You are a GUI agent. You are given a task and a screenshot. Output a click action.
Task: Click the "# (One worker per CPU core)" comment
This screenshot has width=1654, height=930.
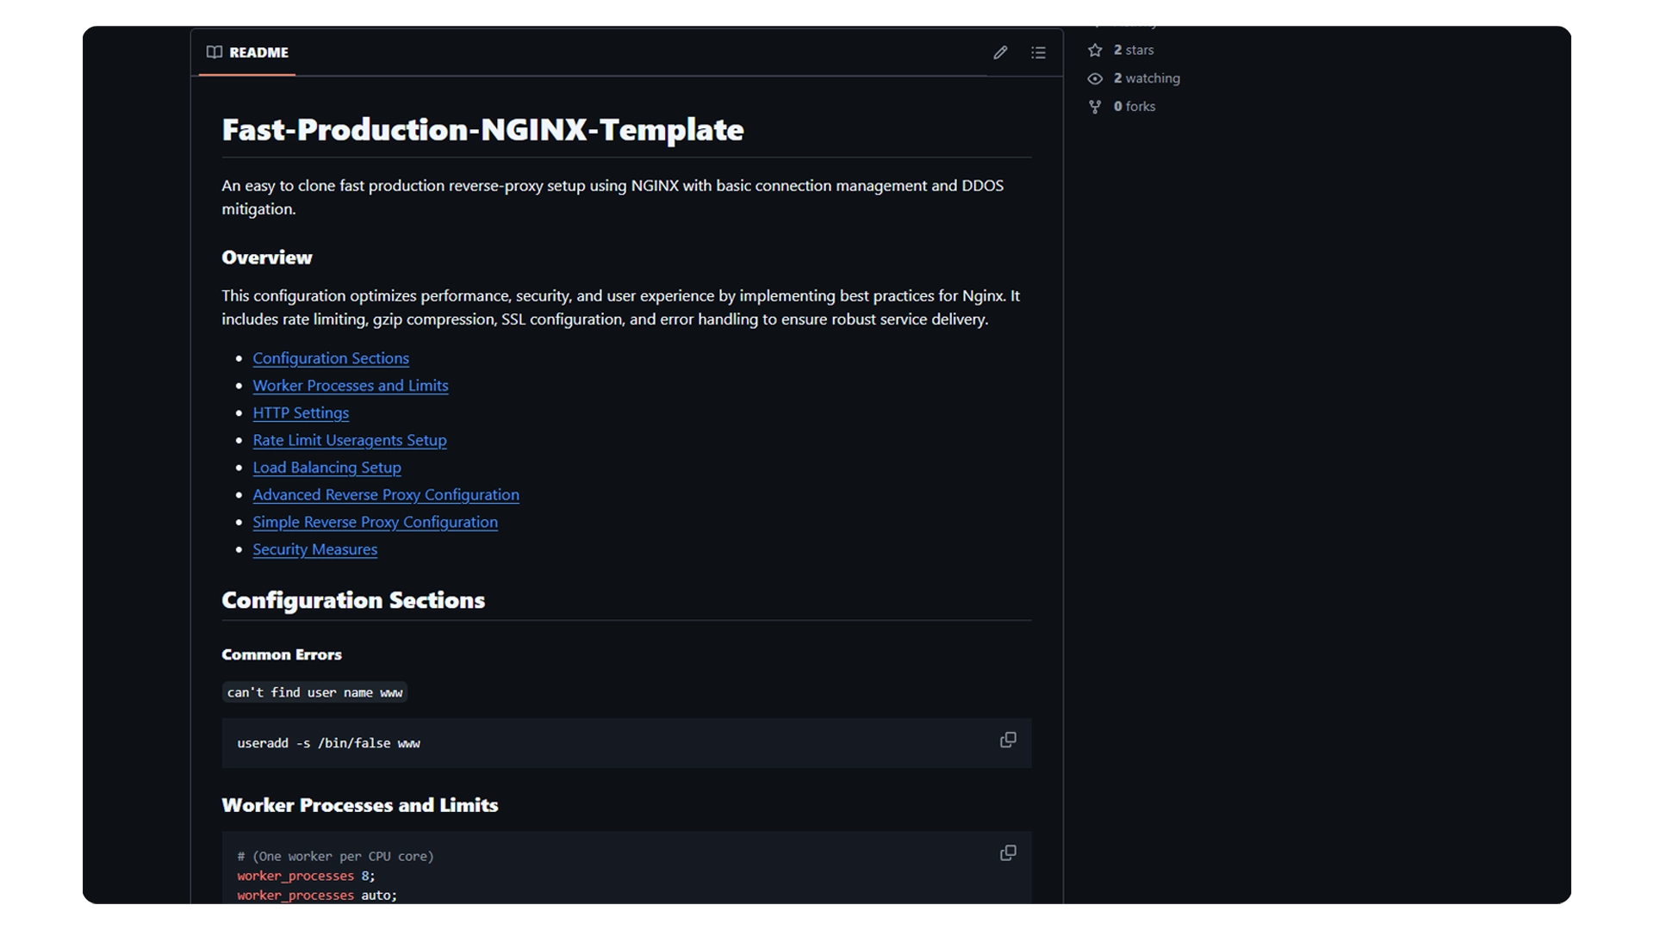coord(336,856)
